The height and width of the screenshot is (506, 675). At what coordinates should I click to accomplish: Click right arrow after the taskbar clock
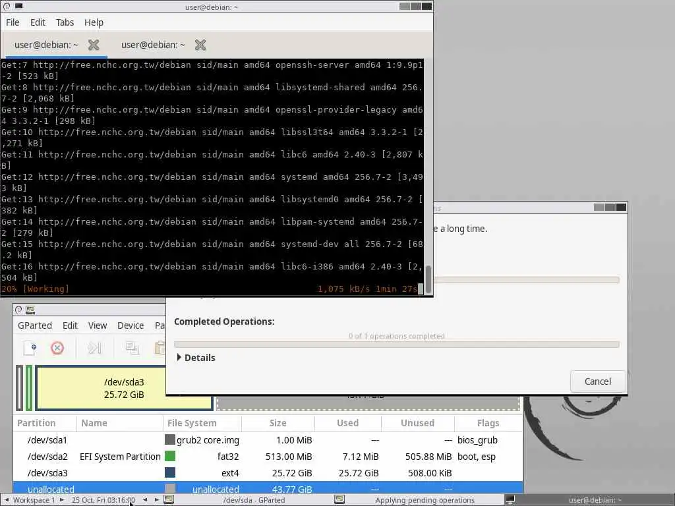156,500
